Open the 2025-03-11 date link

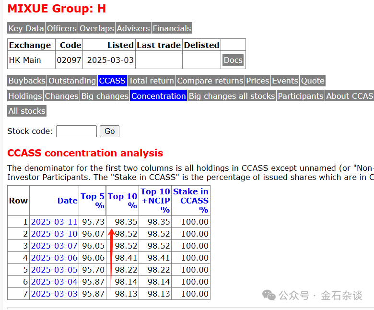pyautogui.click(x=54, y=222)
